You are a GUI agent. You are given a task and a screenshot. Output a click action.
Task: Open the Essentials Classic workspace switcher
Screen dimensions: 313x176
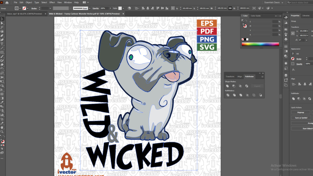pos(274,3)
